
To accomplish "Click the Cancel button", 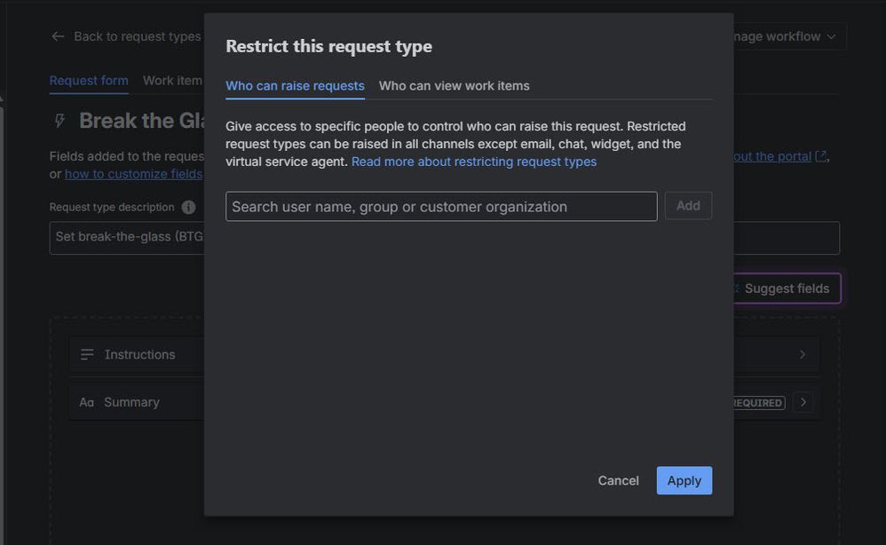I will pyautogui.click(x=618, y=480).
